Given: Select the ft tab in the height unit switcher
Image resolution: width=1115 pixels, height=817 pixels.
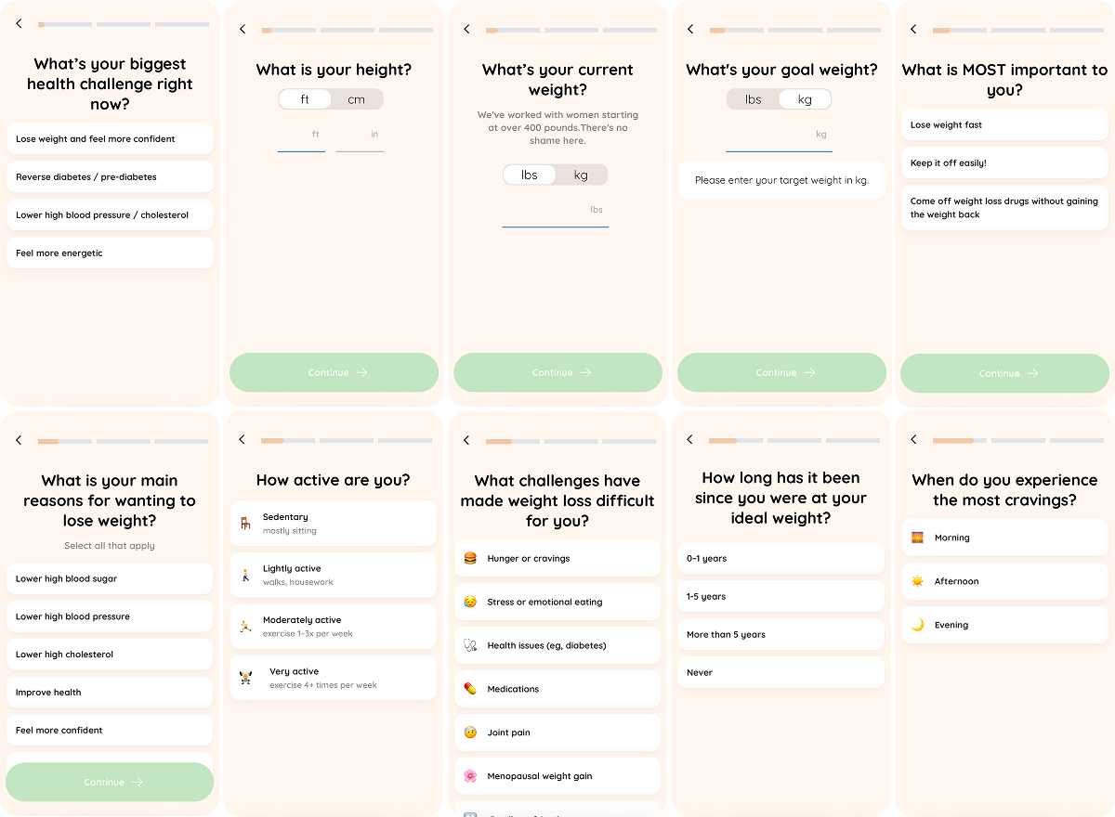Looking at the screenshot, I should point(304,98).
